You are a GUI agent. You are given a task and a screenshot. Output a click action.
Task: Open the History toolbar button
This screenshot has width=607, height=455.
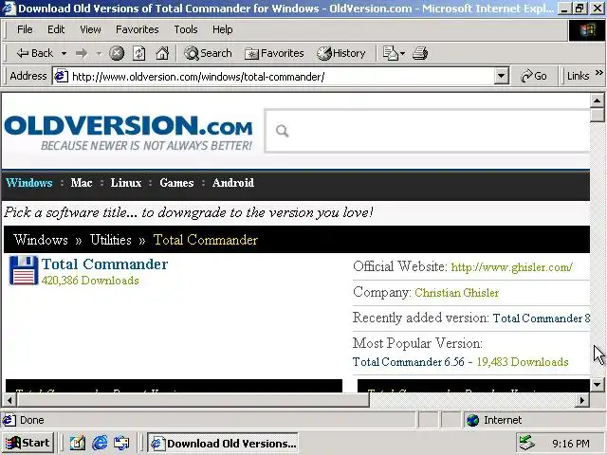click(x=341, y=53)
